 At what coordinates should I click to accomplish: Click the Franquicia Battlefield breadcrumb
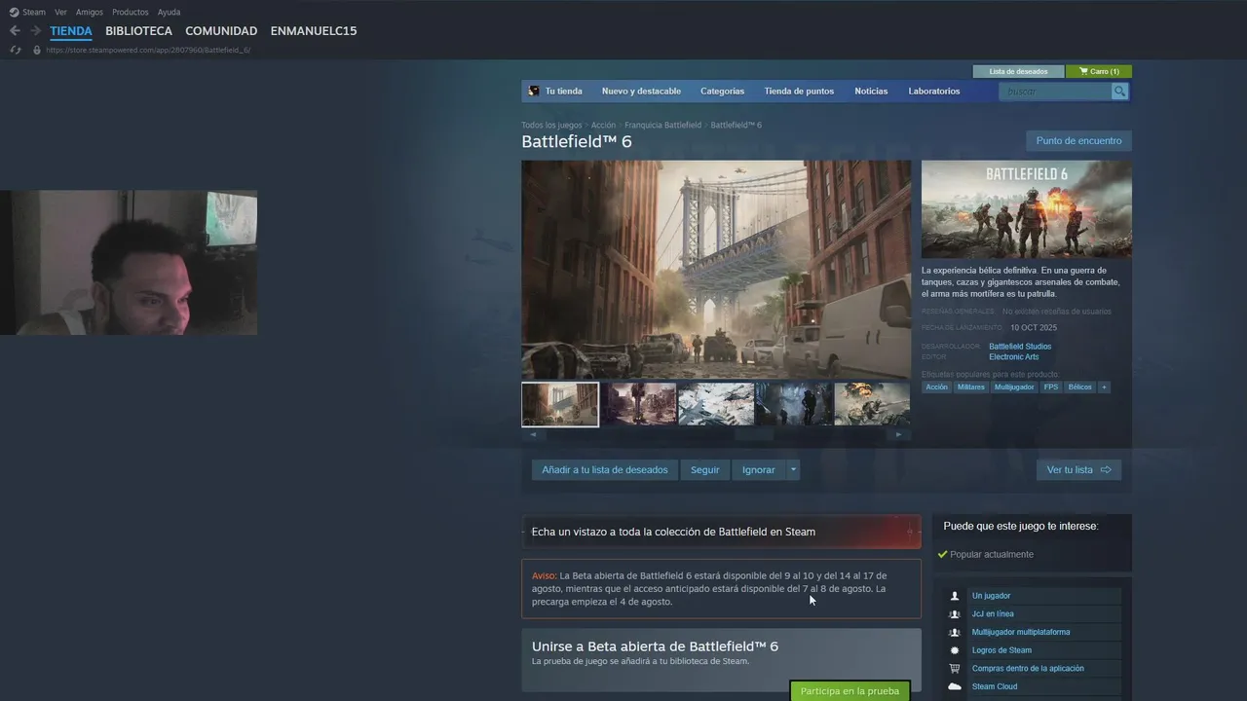[x=662, y=126]
